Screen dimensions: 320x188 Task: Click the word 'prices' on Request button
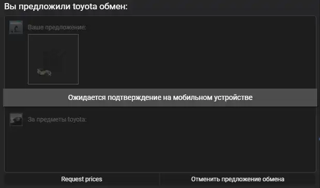pos(94,179)
